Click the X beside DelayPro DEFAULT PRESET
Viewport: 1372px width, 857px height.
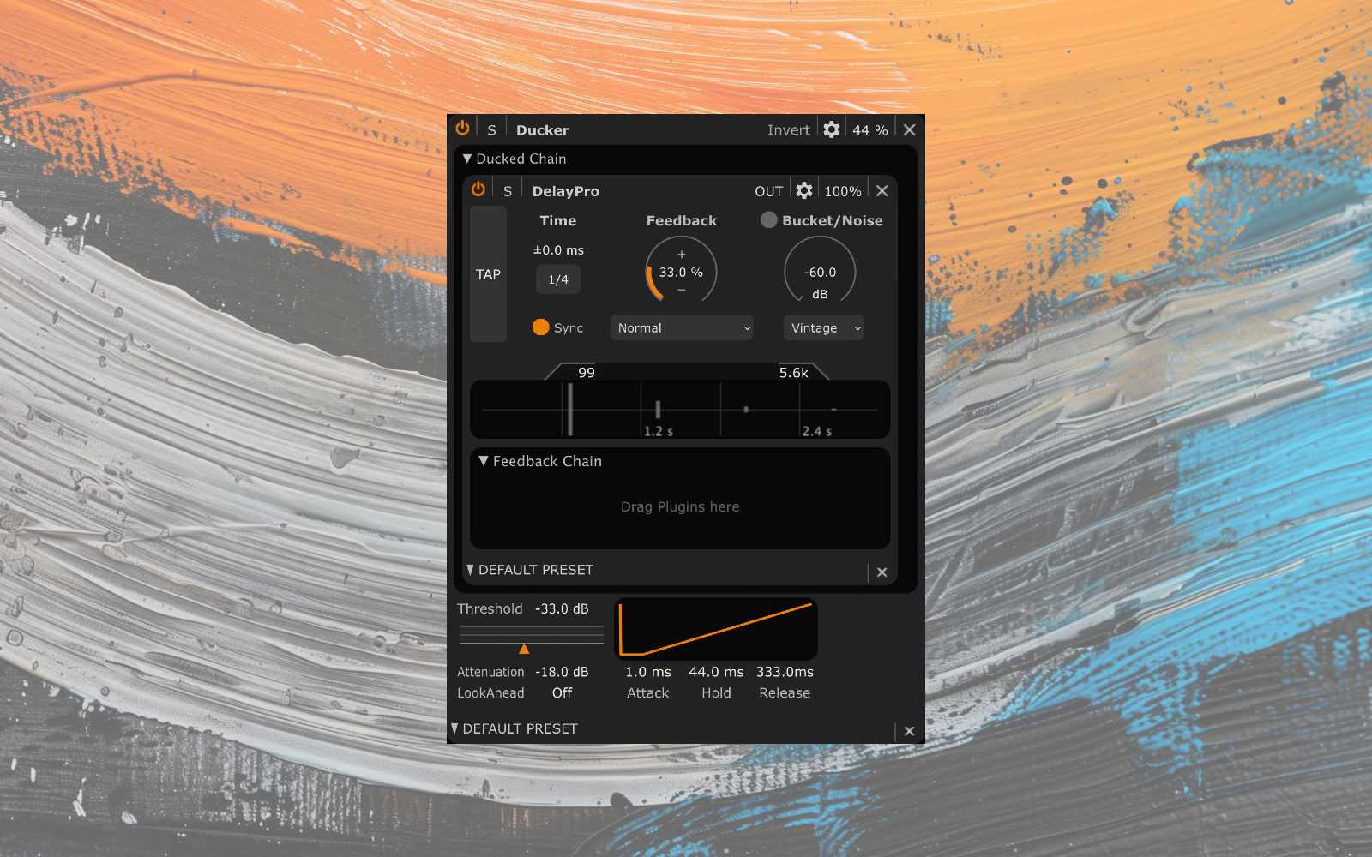[882, 572]
